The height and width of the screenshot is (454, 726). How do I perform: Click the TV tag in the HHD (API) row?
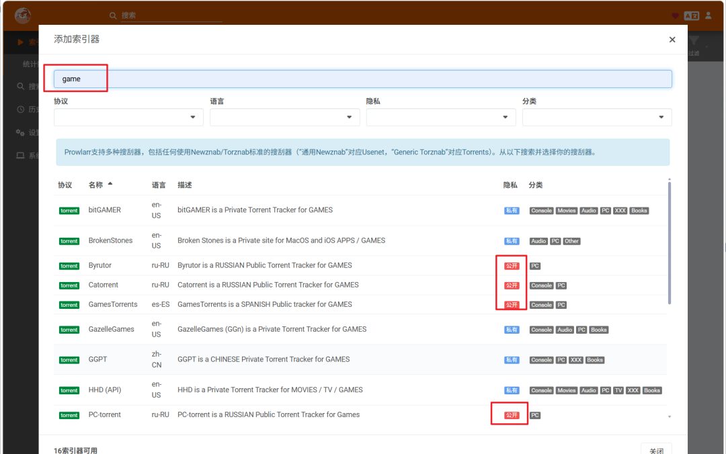point(618,391)
